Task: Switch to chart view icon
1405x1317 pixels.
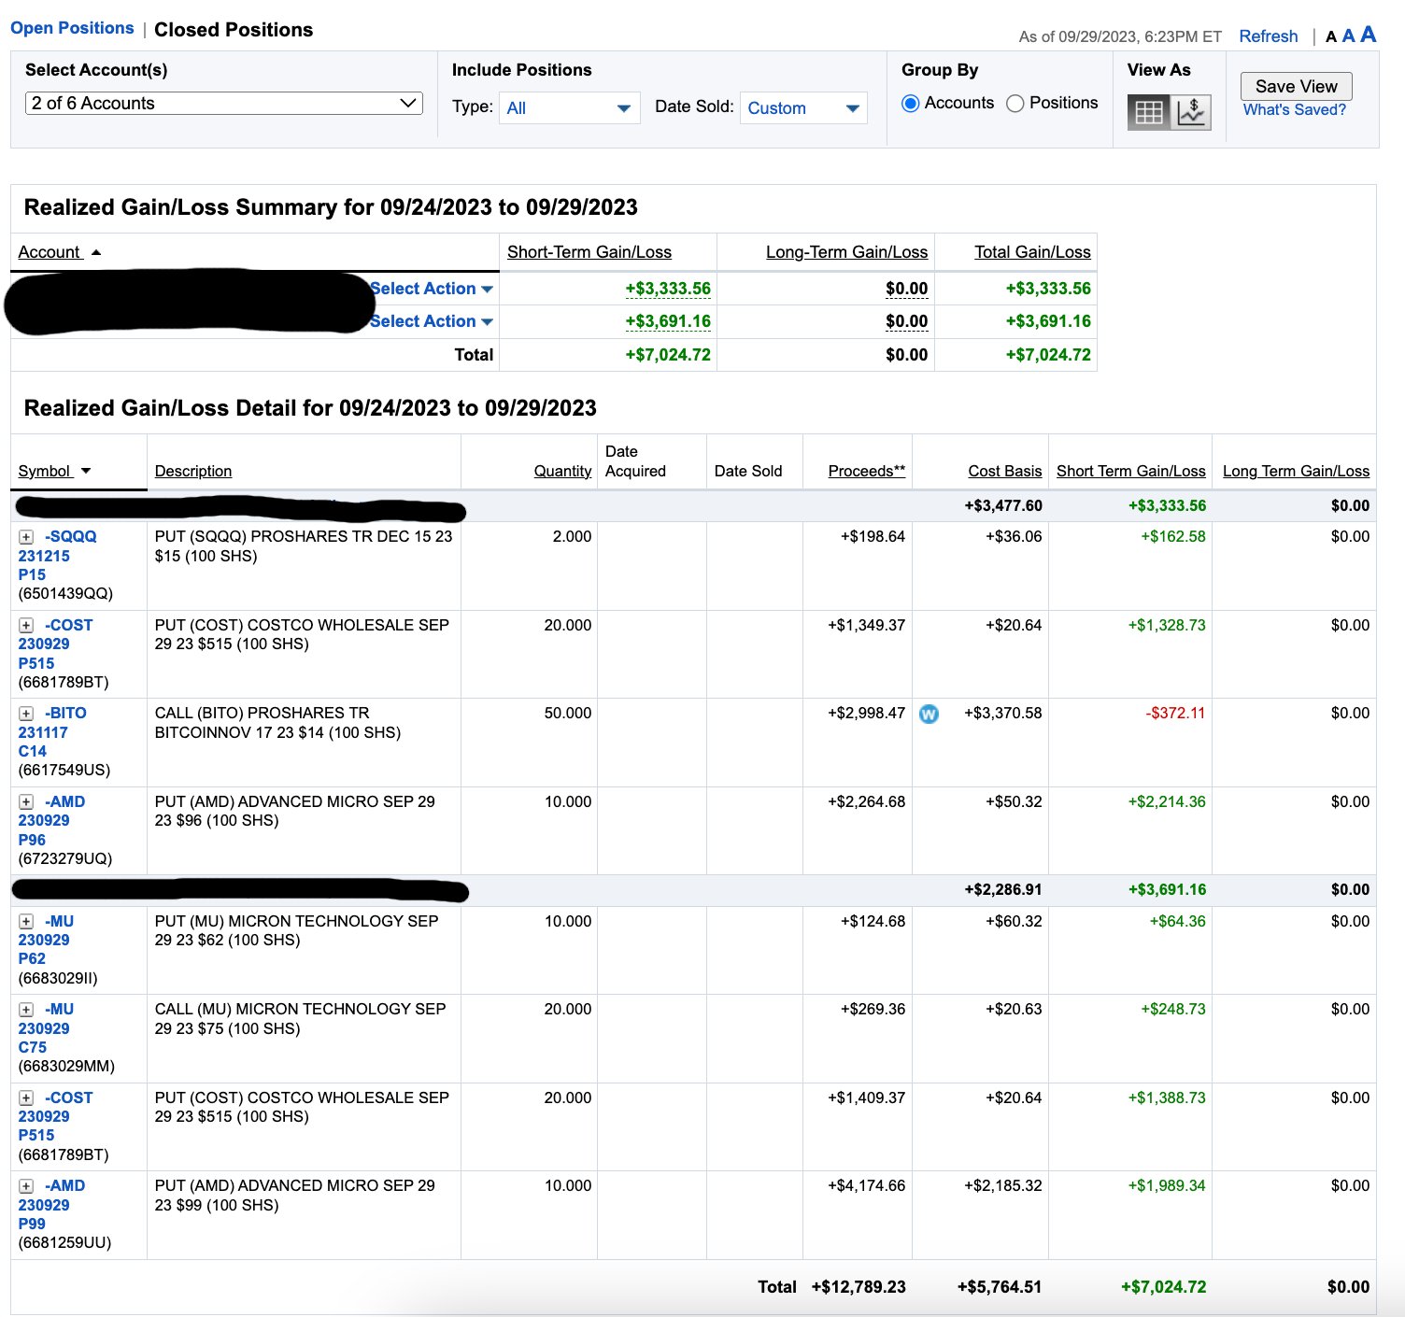Action: [x=1191, y=113]
